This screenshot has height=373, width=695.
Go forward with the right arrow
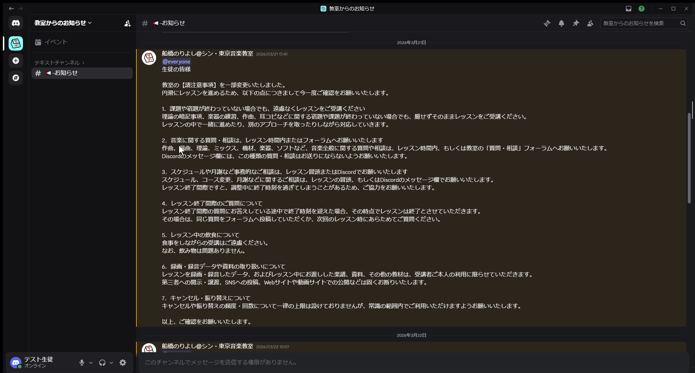pyautogui.click(x=20, y=9)
